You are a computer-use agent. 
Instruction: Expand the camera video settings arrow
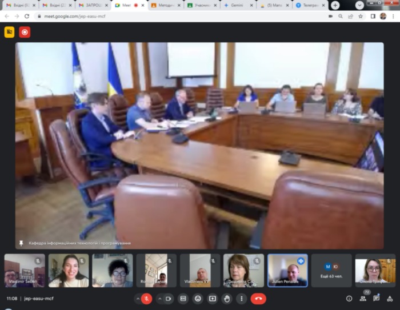click(159, 298)
